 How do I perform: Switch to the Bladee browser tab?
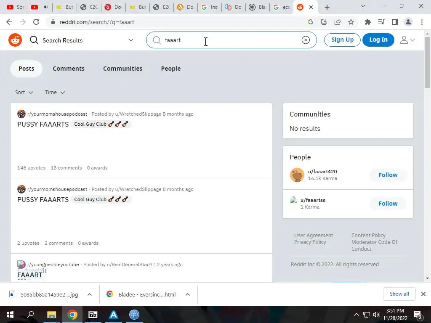(257, 7)
